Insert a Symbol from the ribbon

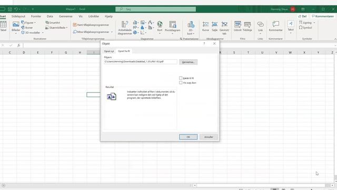pos(305,27)
